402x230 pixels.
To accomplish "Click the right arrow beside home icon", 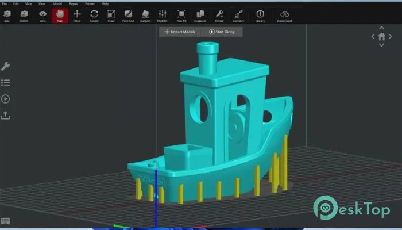I will (x=390, y=36).
